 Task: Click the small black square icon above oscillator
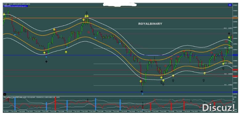5,94
